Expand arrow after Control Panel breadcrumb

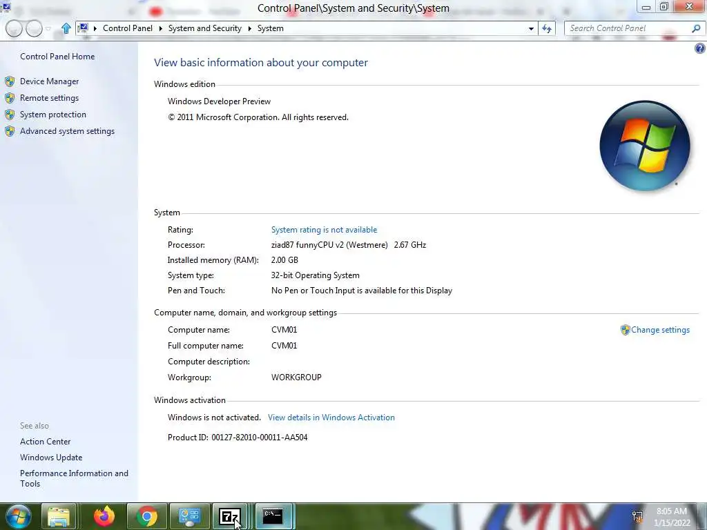coord(160,28)
